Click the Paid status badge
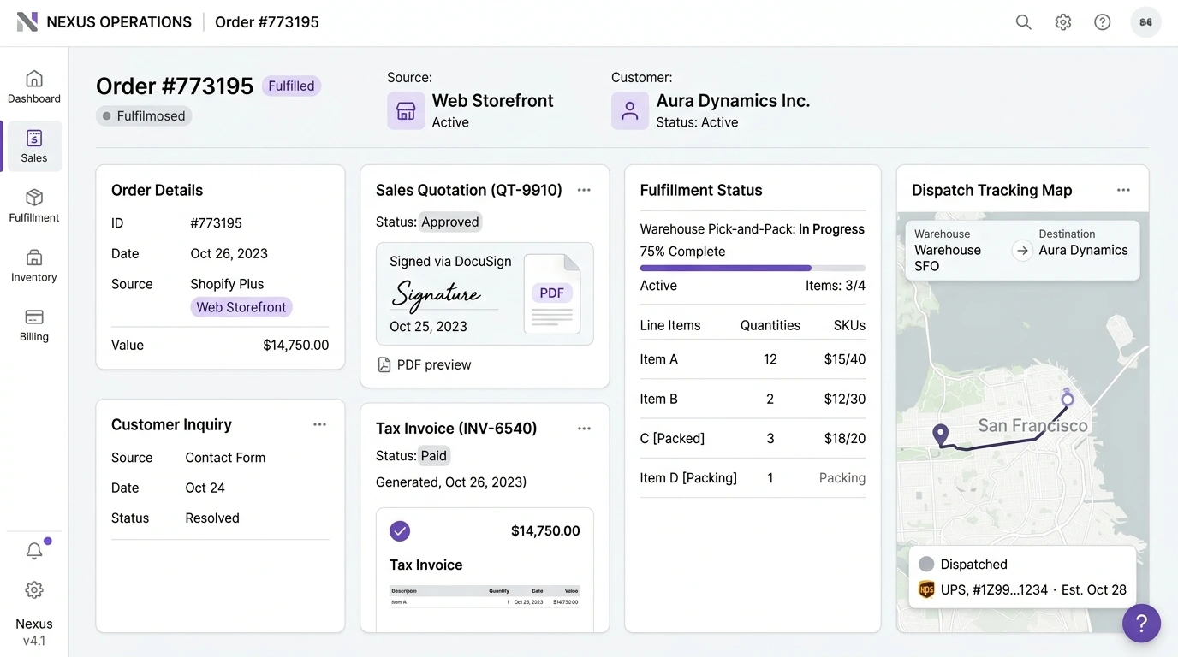 (x=434, y=456)
